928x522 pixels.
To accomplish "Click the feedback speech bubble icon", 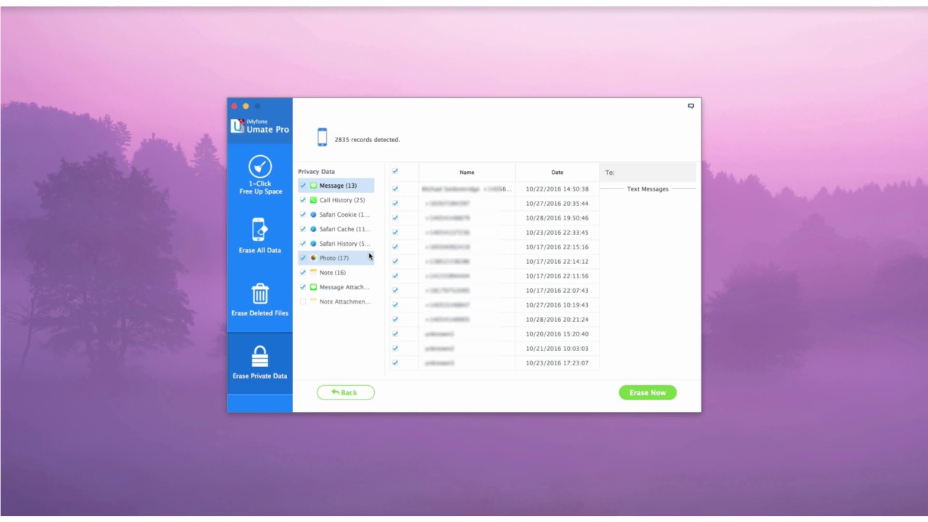I will [691, 106].
